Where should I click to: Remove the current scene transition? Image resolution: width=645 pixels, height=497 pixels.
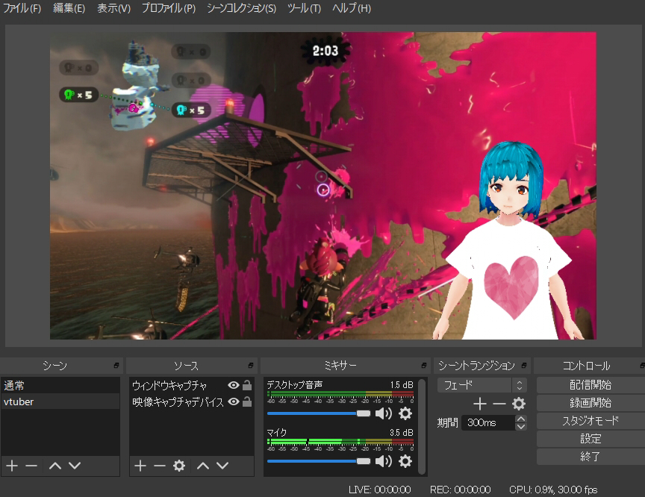pos(499,404)
